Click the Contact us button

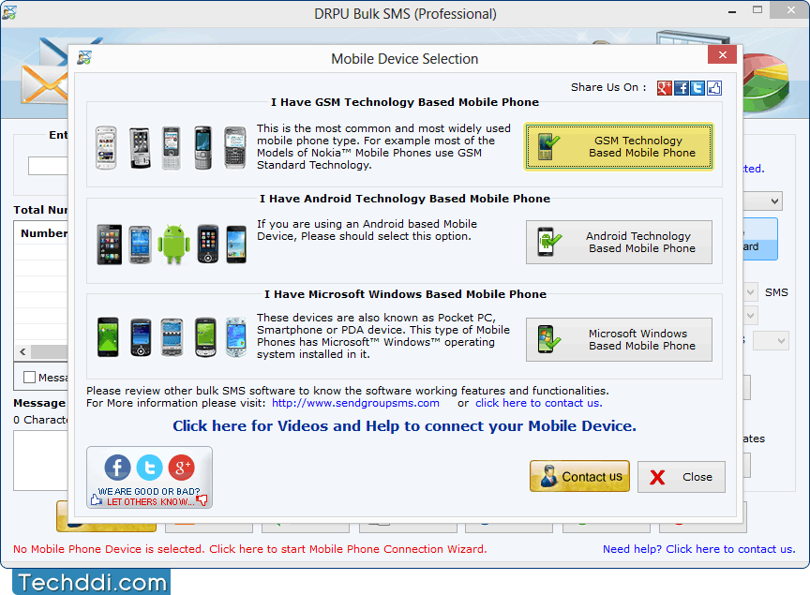click(579, 476)
